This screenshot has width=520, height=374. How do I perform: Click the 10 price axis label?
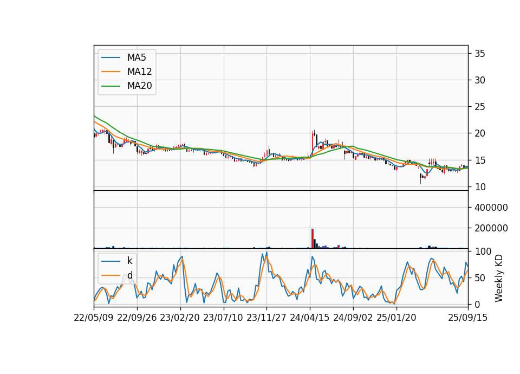pos(480,187)
